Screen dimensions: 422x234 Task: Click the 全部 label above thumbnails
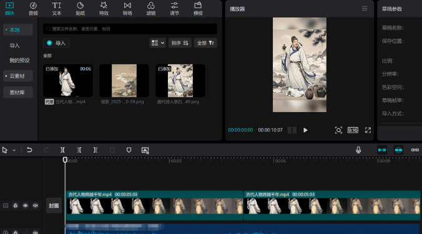[x=47, y=55]
